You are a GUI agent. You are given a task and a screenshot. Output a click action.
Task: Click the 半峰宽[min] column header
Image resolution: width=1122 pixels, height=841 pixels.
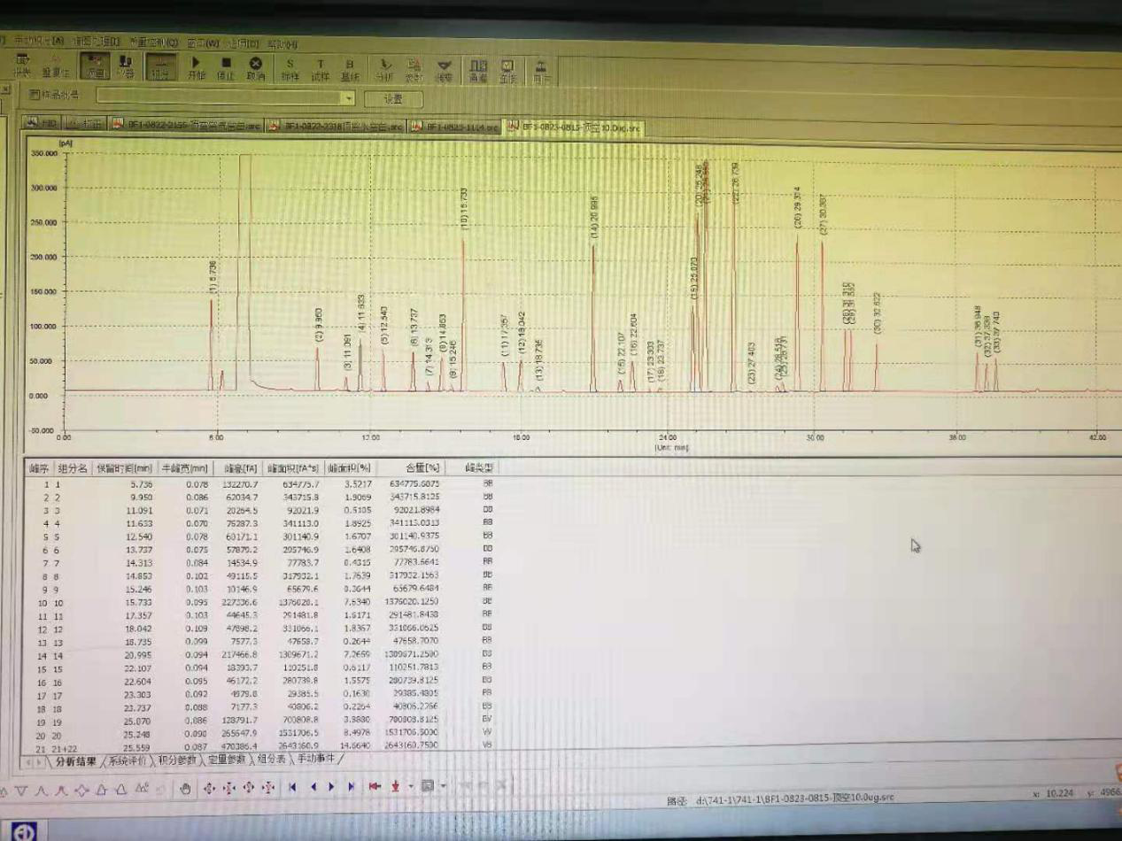pyautogui.click(x=186, y=468)
